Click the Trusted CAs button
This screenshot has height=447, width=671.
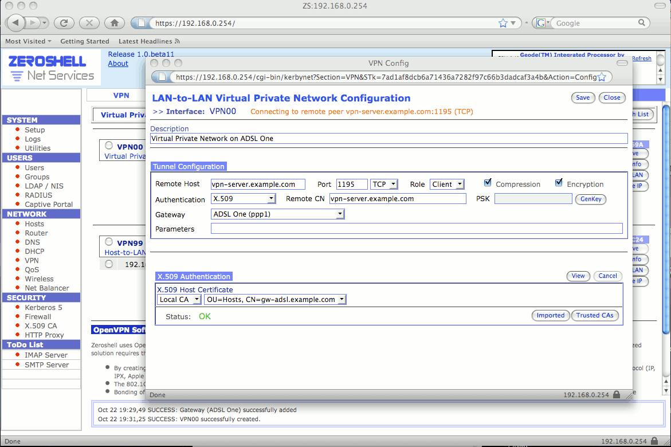pos(595,315)
